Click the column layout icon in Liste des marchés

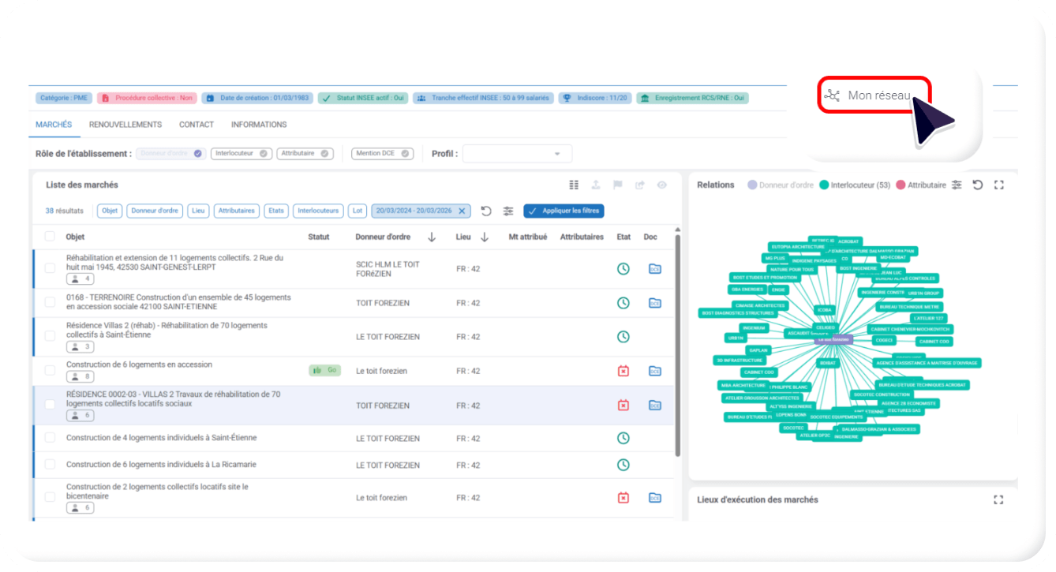point(575,185)
